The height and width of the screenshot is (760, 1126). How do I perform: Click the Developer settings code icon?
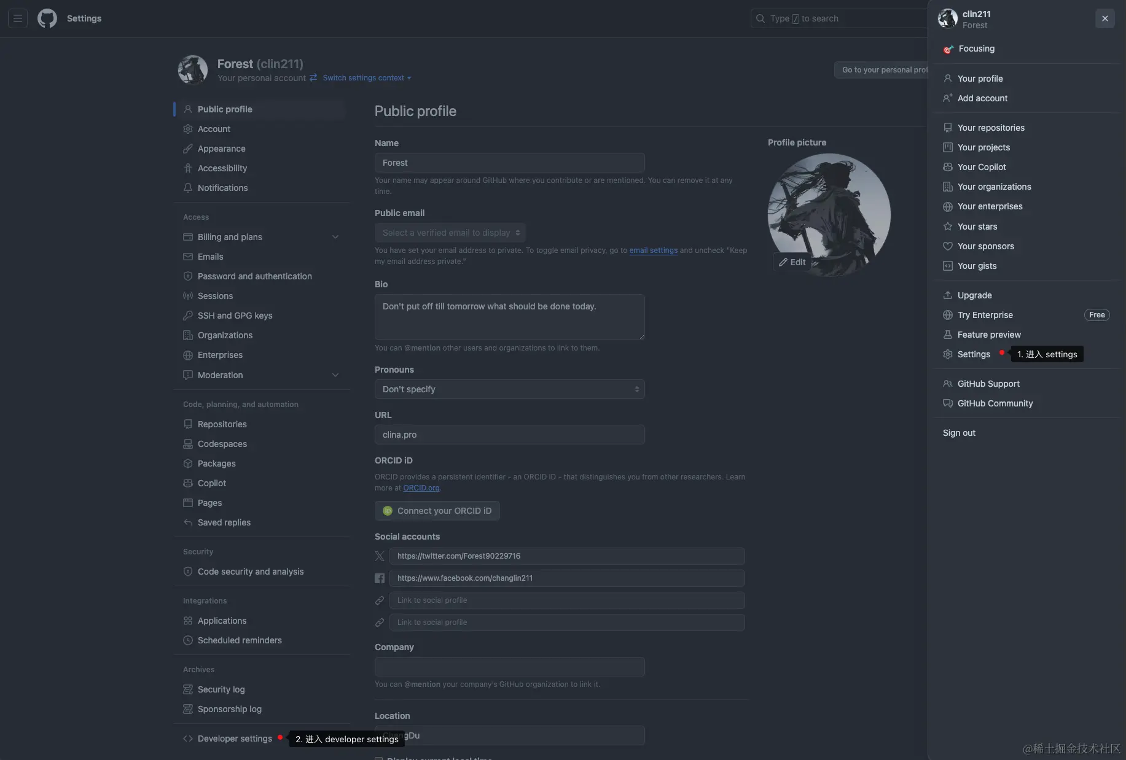click(188, 739)
